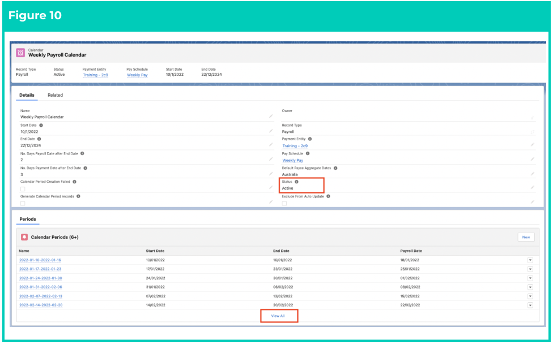This screenshot has width=553, height=343.
Task: Open row menu for 2022-02-07-2022-02-13 period
Action: (x=530, y=296)
